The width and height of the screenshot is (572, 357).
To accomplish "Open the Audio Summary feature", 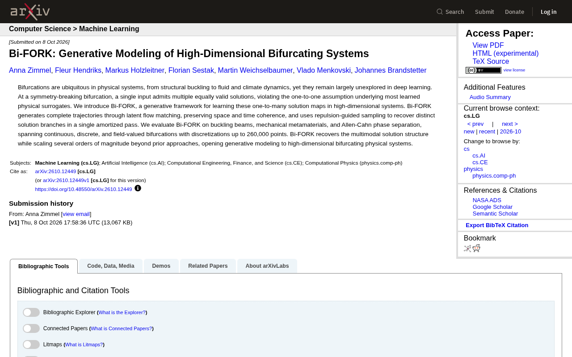I will coord(490,97).
